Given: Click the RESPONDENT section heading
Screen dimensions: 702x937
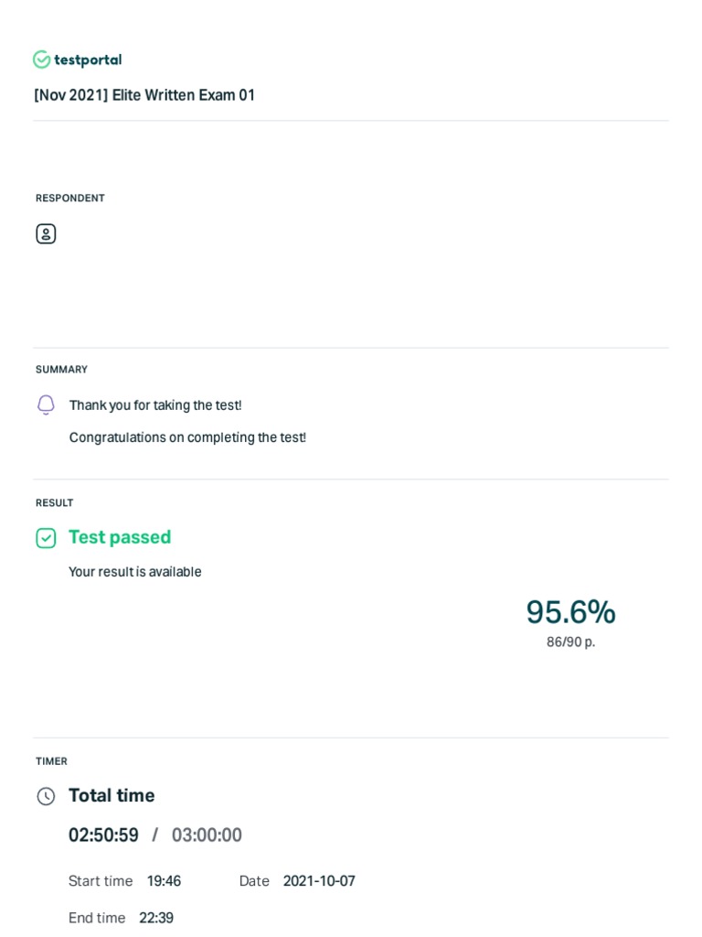Looking at the screenshot, I should (69, 198).
